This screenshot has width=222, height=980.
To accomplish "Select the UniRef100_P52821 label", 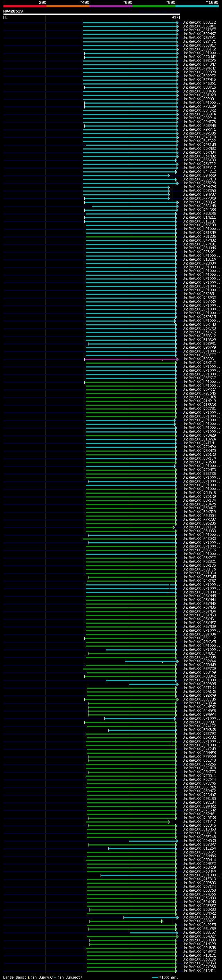I will (x=199, y=562).
